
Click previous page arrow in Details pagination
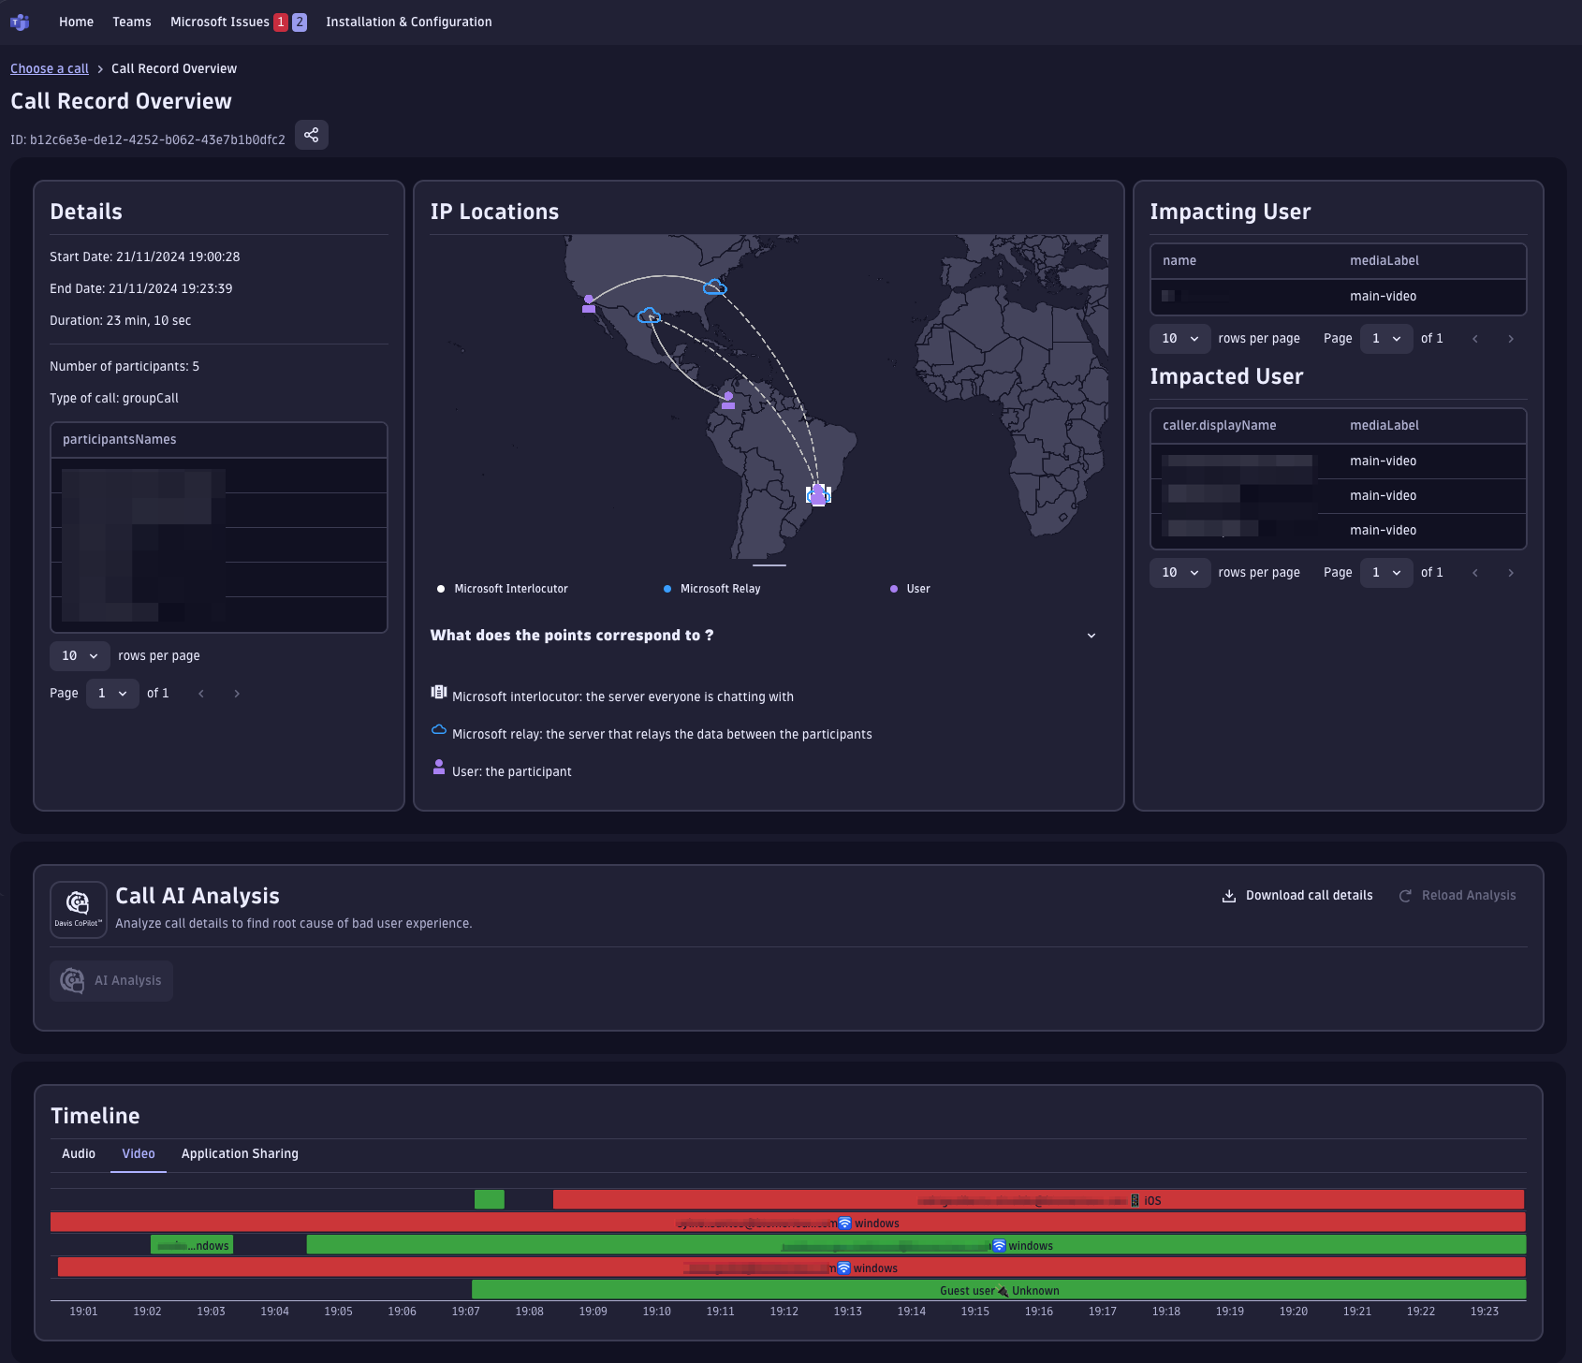[x=201, y=694]
